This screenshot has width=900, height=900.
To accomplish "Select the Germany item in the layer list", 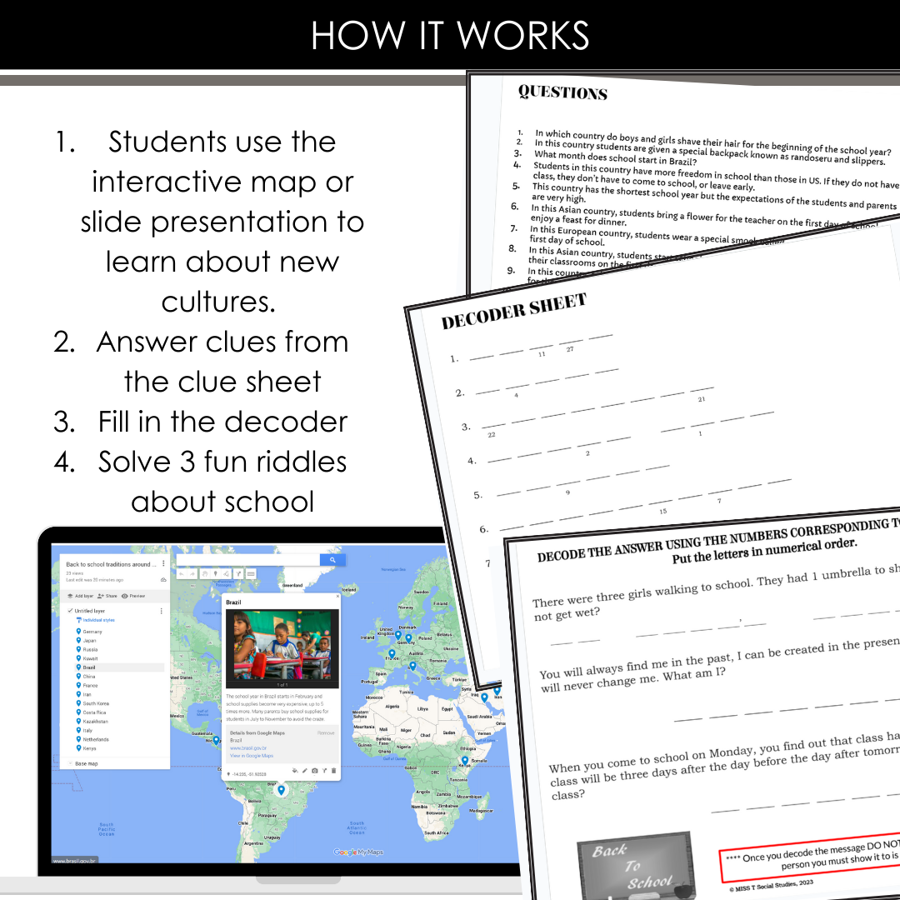I will (x=93, y=632).
